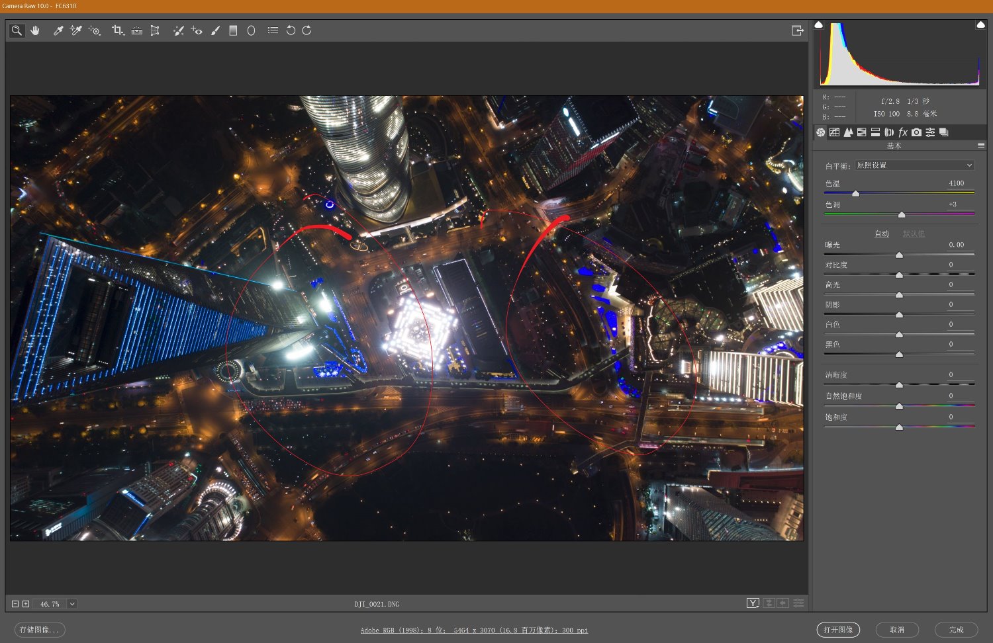The width and height of the screenshot is (993, 643).
Task: Click the 自动 auto tone link
Action: 882,234
